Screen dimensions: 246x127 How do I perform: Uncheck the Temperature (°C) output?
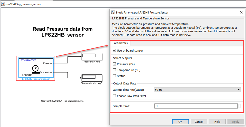coord(115,70)
